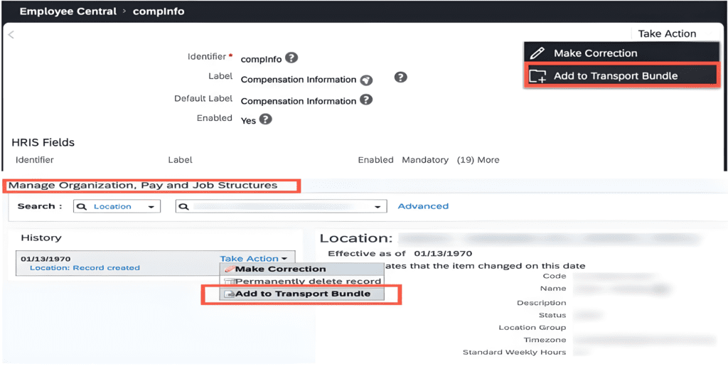This screenshot has height=374, width=728.
Task: Click the Mandatory column header
Action: point(425,160)
